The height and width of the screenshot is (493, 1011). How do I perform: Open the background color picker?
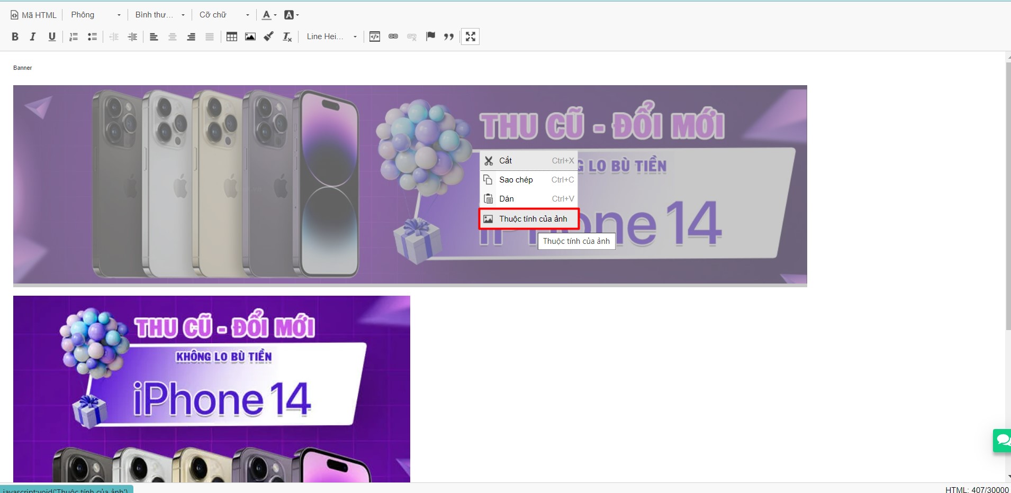point(291,15)
